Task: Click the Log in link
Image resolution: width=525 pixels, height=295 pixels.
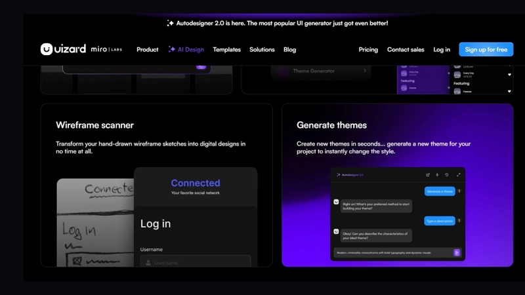Action: click(x=442, y=50)
